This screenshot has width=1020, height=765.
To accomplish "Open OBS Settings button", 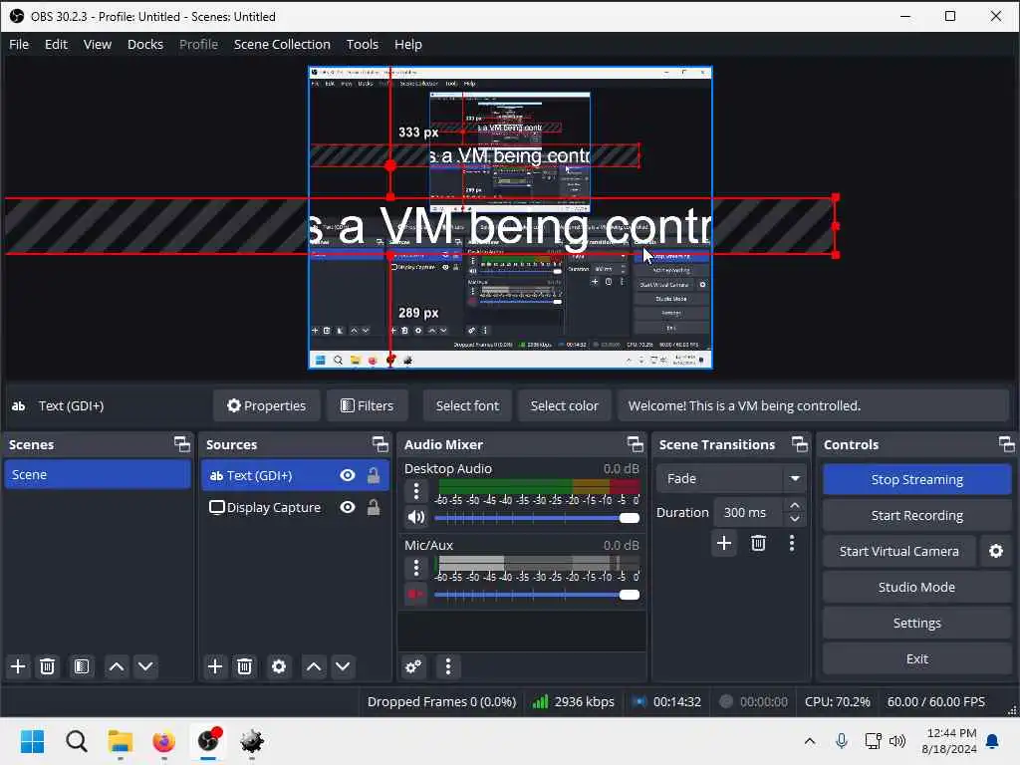I will pos(916,624).
